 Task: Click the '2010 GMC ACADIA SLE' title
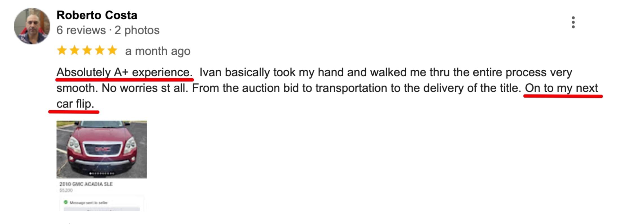coord(86,184)
